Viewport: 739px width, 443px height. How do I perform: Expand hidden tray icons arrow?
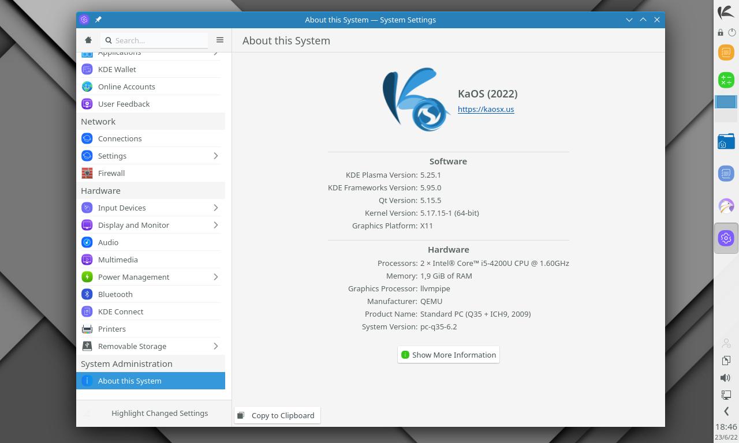coord(726,411)
